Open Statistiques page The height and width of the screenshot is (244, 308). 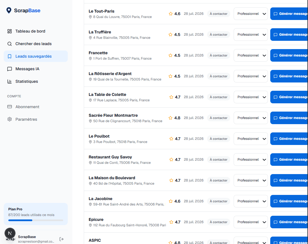click(x=36, y=81)
